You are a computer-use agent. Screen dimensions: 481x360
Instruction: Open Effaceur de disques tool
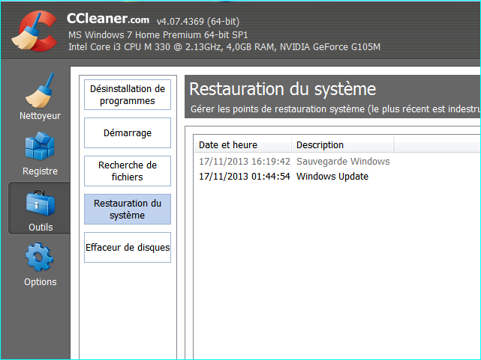(x=128, y=247)
